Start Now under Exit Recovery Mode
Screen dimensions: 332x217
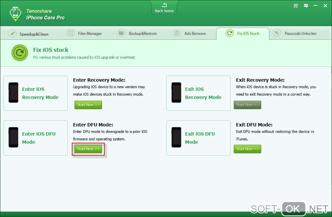coord(247,105)
